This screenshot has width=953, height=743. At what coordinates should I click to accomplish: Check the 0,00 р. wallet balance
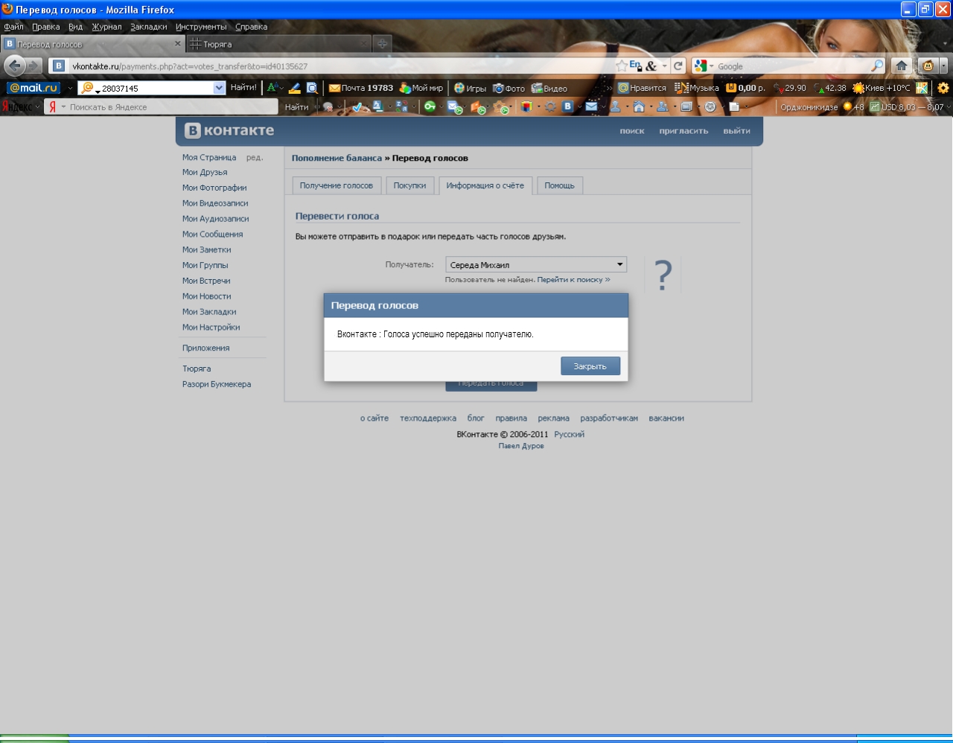pyautogui.click(x=745, y=88)
